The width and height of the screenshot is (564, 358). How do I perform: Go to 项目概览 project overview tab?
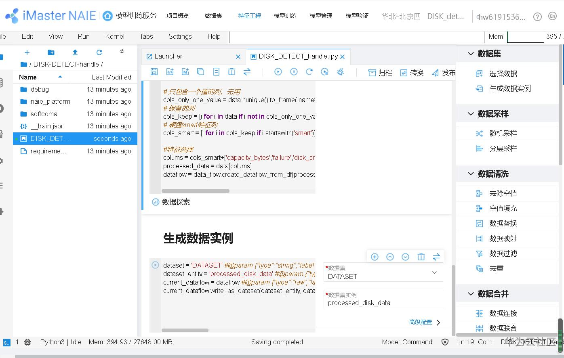tap(178, 16)
